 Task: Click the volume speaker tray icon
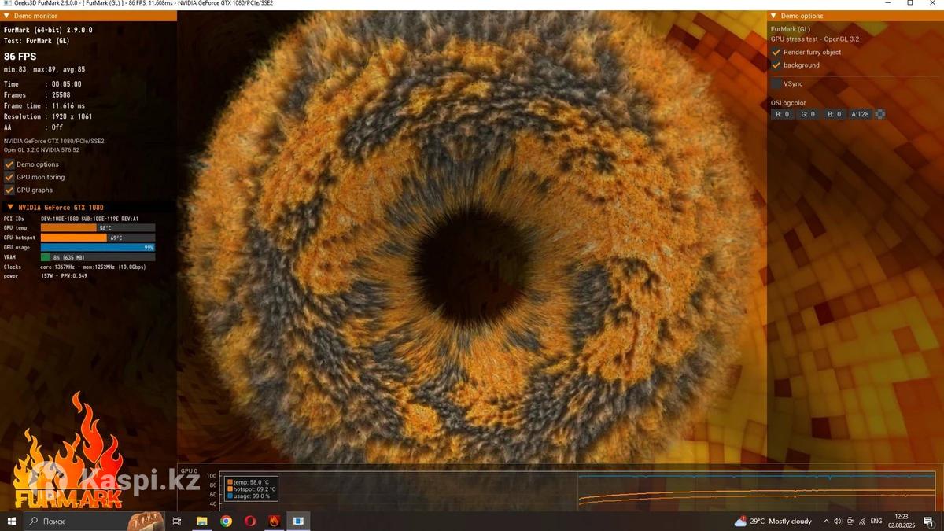pyautogui.click(x=838, y=521)
